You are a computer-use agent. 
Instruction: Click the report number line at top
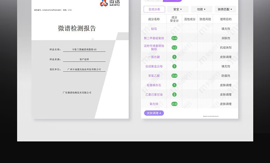point(53,10)
